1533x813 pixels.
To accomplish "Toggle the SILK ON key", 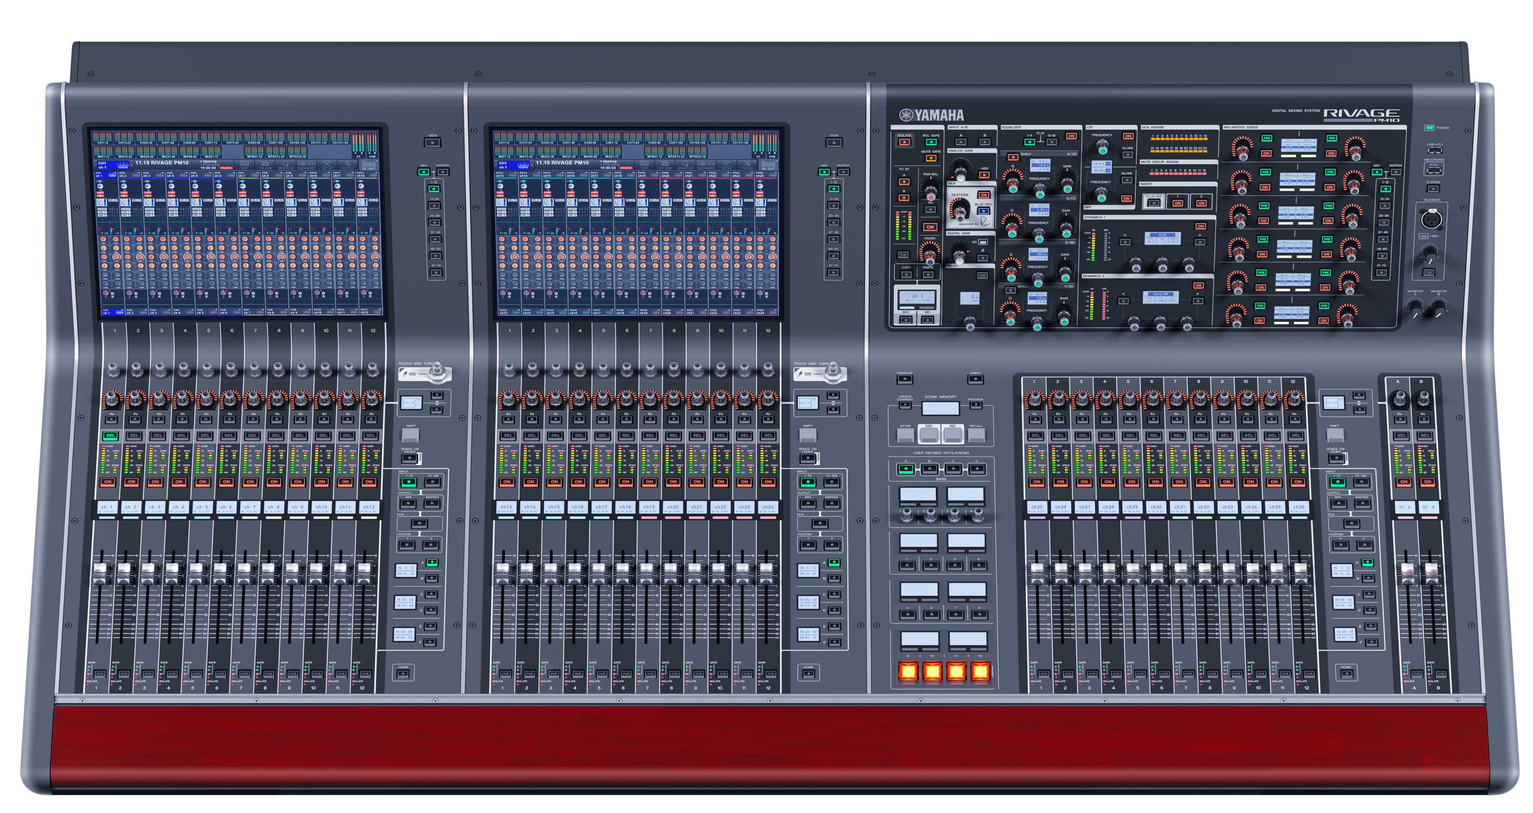I will tap(984, 195).
